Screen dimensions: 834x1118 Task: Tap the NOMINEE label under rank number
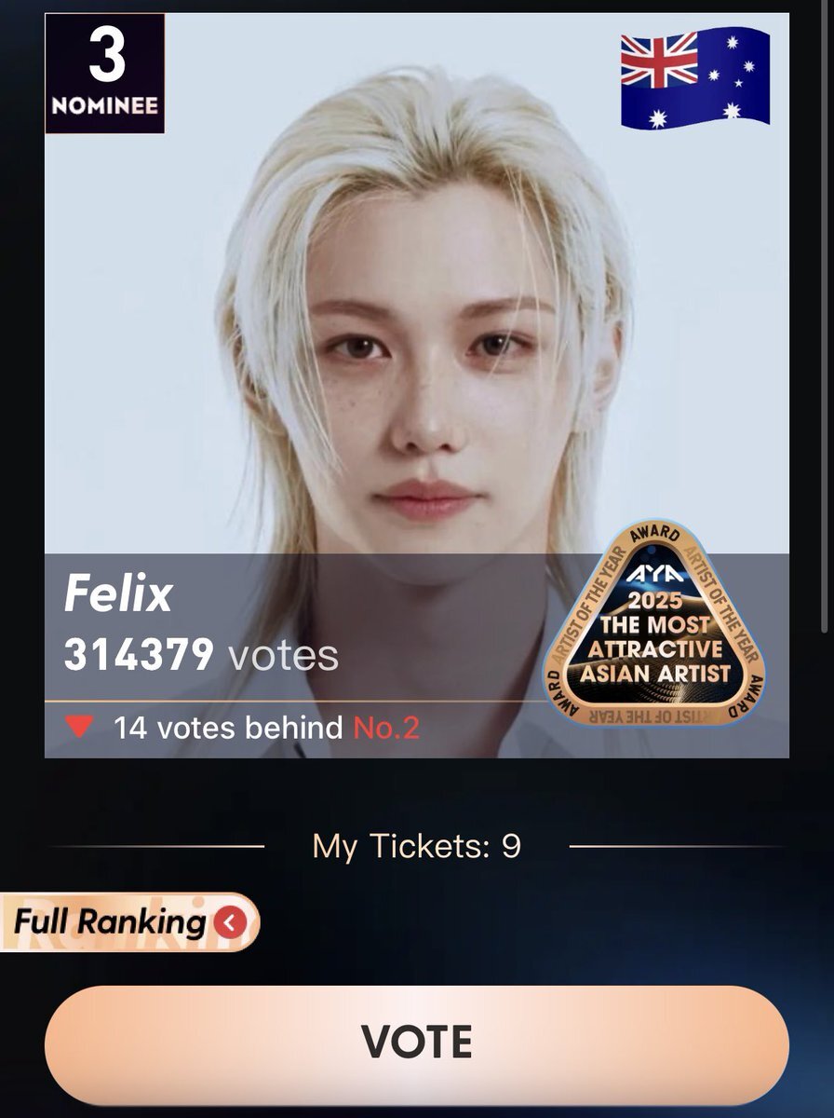[x=105, y=104]
